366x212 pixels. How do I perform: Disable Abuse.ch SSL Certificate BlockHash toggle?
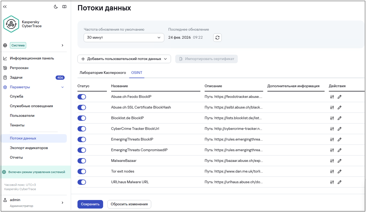point(82,107)
